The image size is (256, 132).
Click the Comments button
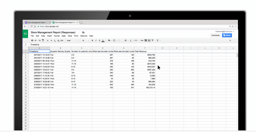(x=215, y=35)
